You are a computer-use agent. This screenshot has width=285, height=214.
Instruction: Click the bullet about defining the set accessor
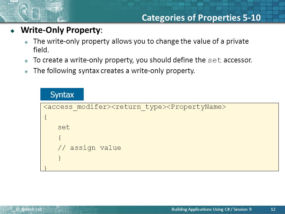coord(142,60)
